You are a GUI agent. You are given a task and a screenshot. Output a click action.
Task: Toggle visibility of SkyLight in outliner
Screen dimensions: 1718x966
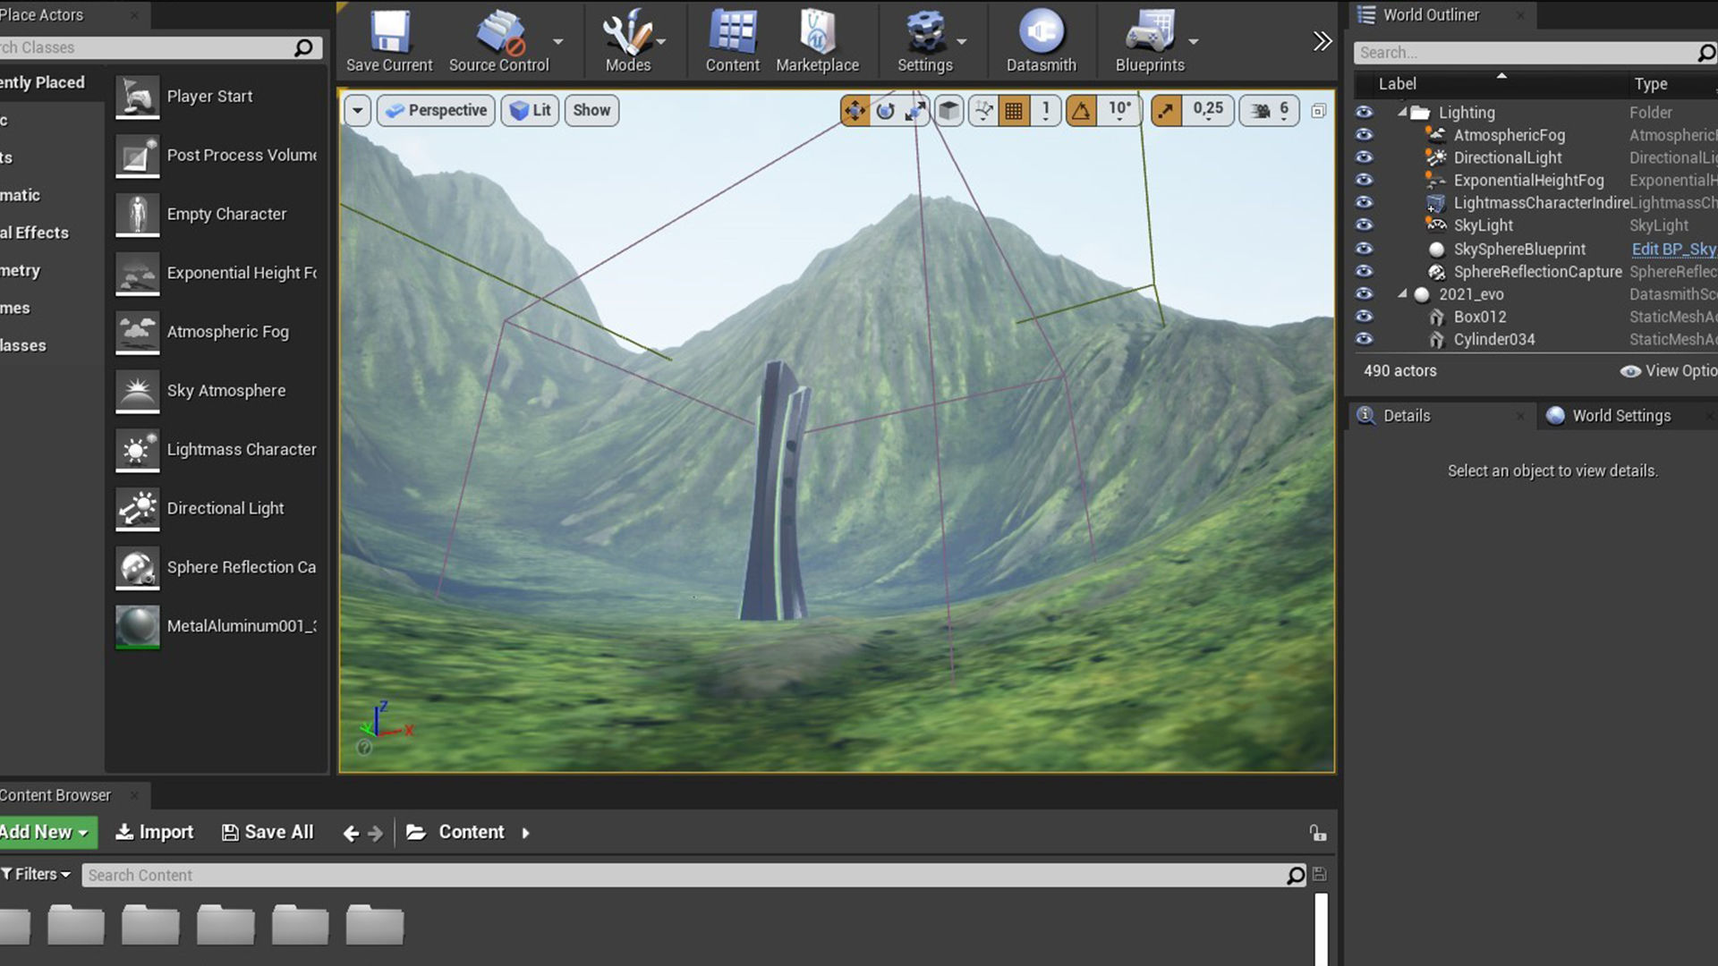coord(1364,225)
